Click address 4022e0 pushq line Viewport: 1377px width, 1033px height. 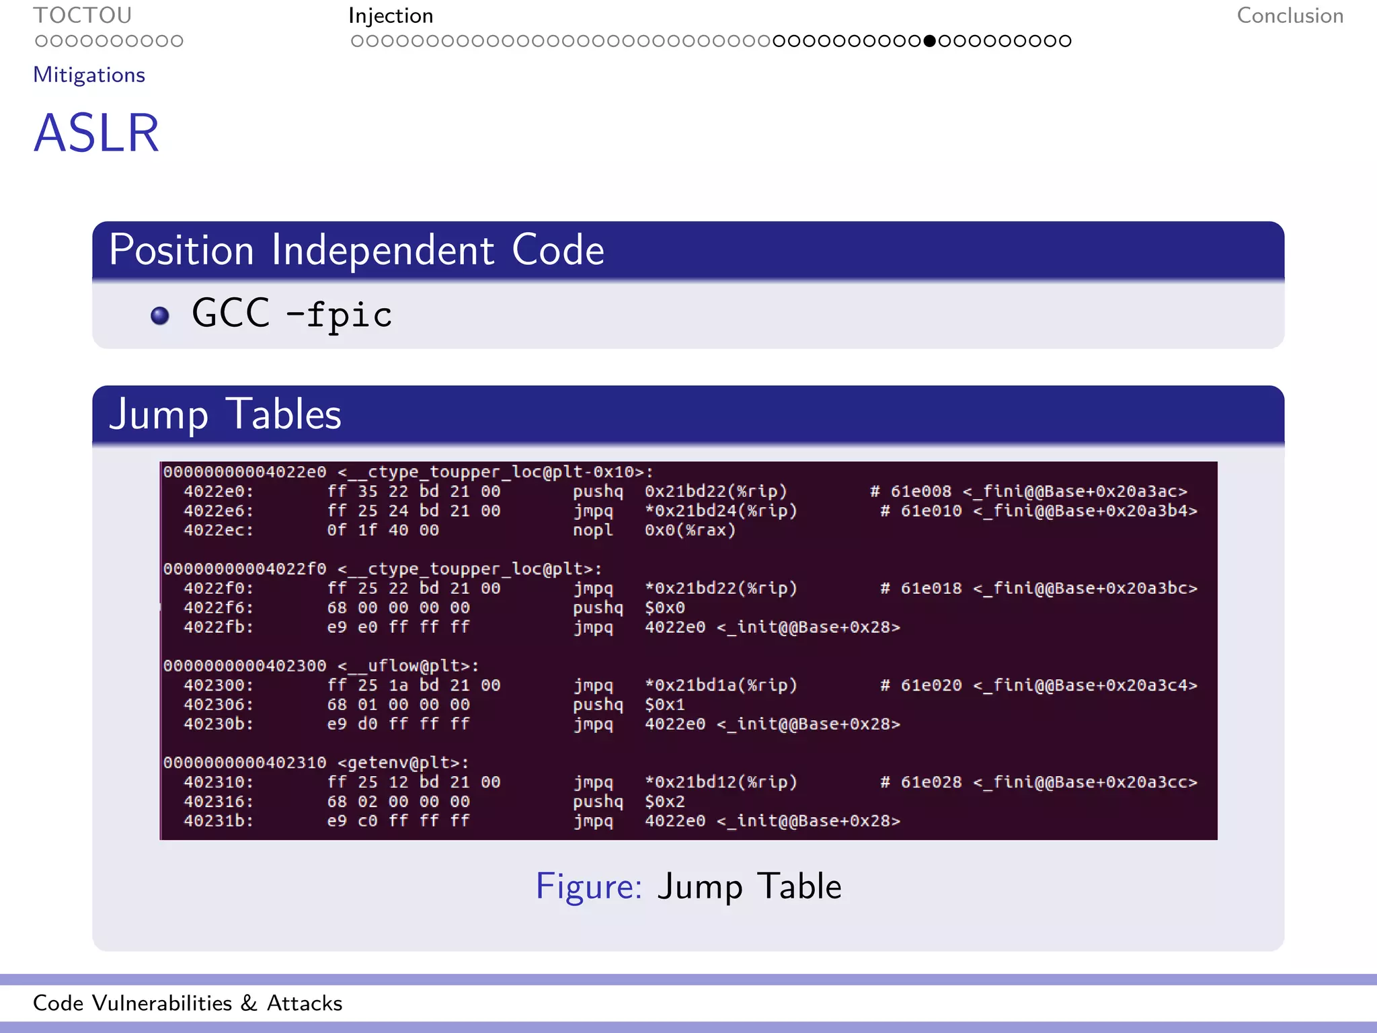click(x=685, y=492)
